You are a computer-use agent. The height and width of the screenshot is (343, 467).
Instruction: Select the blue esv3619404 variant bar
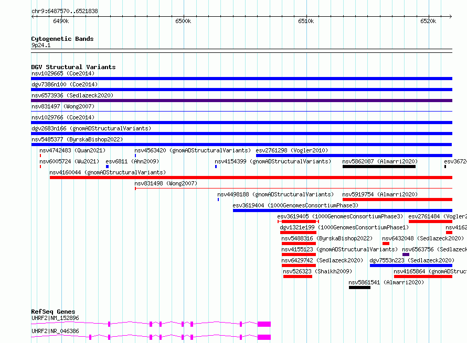pos(343,211)
